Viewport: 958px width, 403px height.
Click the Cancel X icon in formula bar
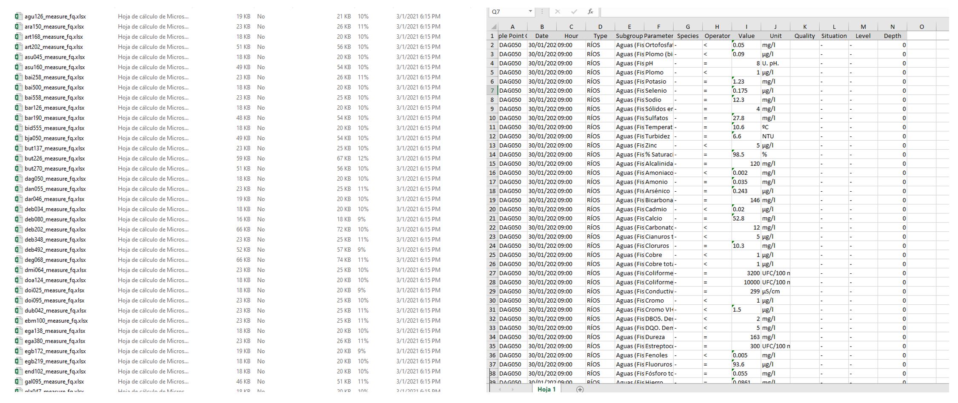tap(558, 12)
